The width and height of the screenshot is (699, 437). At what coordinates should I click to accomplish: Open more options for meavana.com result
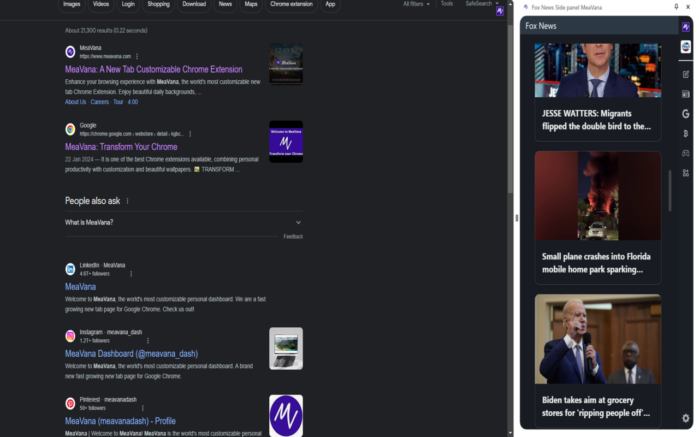[x=137, y=56]
